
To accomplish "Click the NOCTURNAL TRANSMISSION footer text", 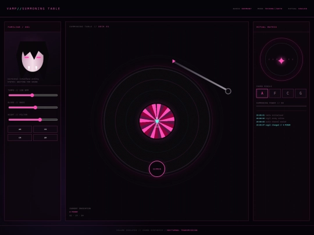I will tap(182, 230).
